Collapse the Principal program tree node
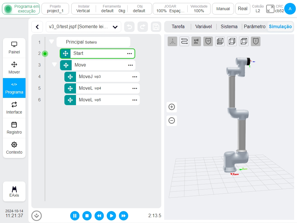Screen dimensions: 297x223 click(52, 42)
